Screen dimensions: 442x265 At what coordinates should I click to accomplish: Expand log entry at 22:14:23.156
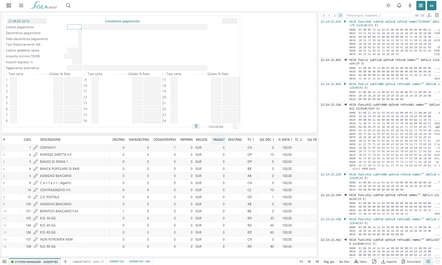tap(345, 105)
